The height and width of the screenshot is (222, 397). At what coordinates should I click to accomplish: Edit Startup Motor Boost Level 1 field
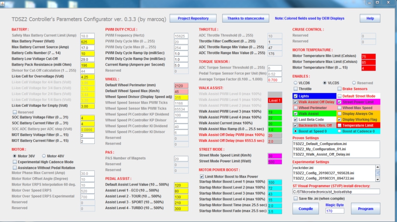(275, 182)
